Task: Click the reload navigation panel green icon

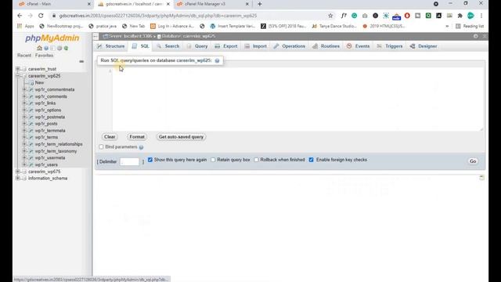Action: click(66, 48)
